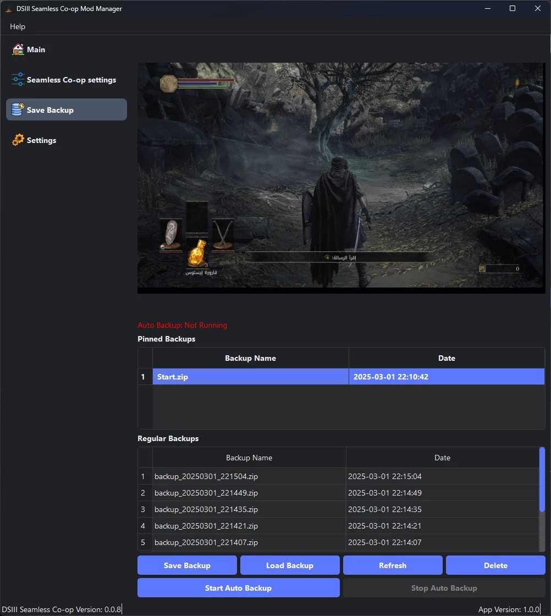Click row number 1 in Pinned Backups
551x616 pixels.
145,377
